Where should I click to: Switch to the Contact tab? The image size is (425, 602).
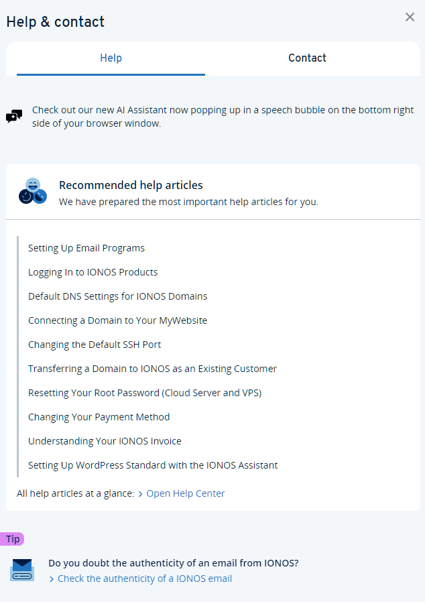click(x=307, y=58)
